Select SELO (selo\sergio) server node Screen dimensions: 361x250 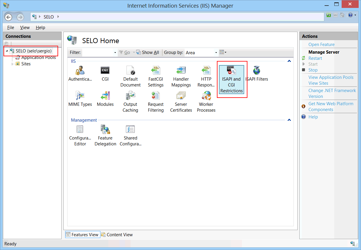click(x=33, y=51)
